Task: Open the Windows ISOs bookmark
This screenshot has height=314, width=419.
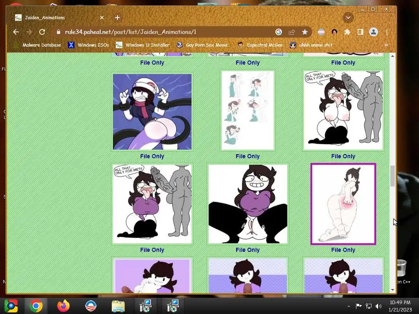Action: [x=88, y=45]
